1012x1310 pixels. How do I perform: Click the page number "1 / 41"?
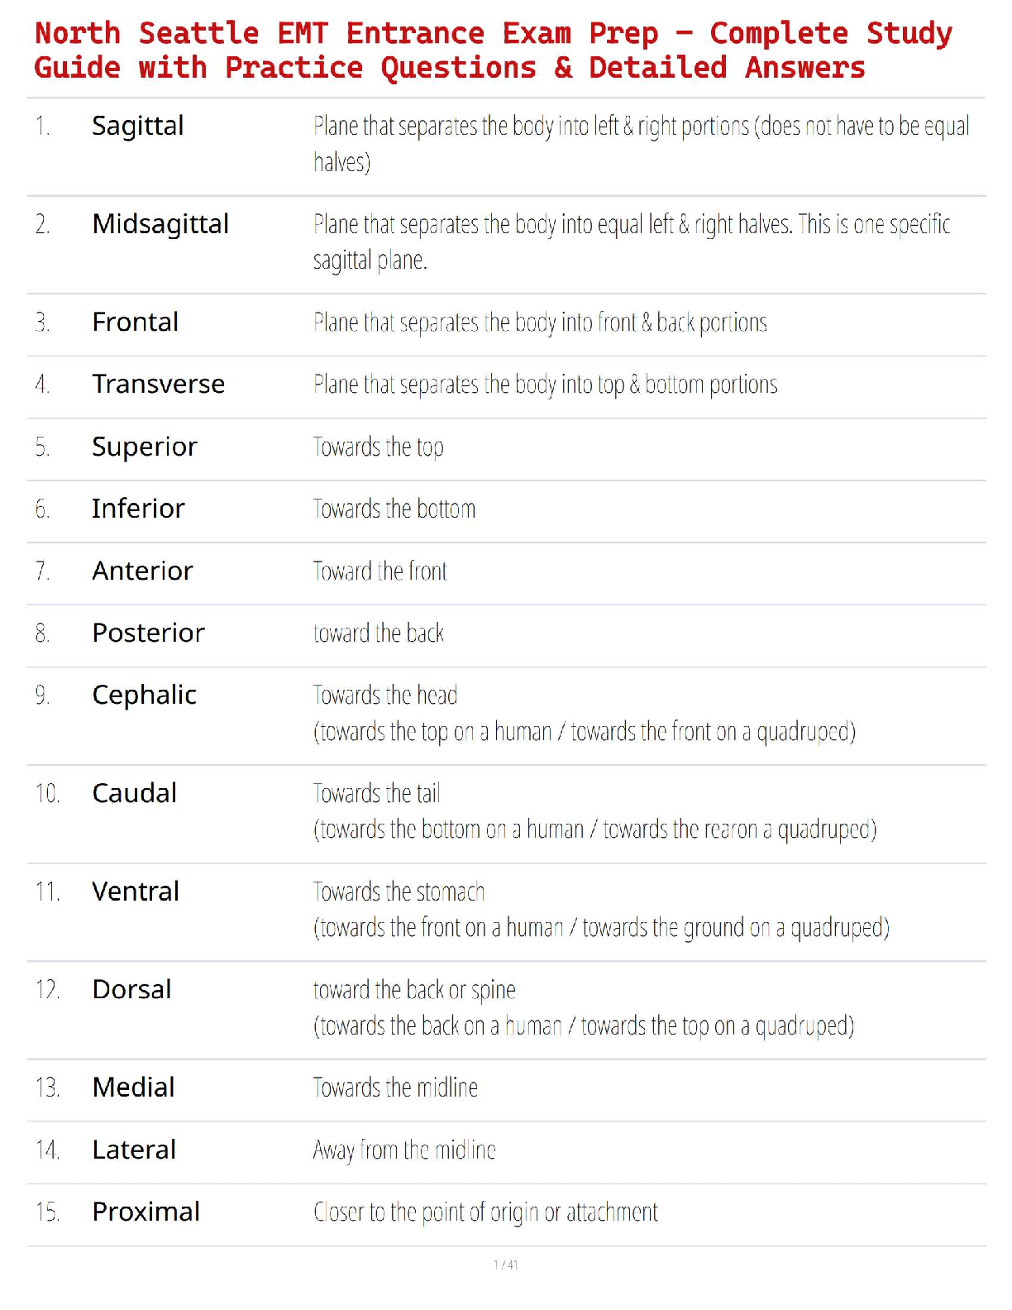point(505,1265)
